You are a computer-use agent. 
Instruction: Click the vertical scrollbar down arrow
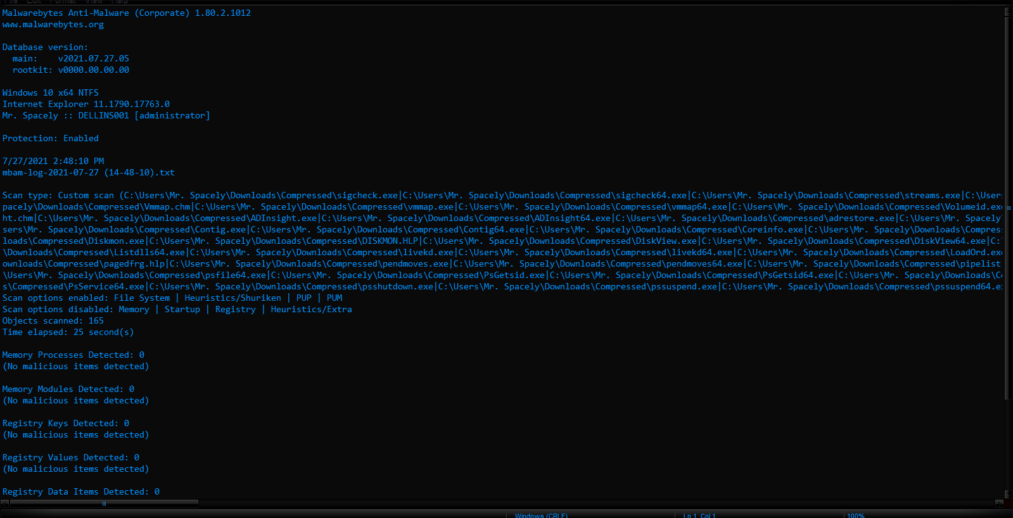tap(1007, 495)
